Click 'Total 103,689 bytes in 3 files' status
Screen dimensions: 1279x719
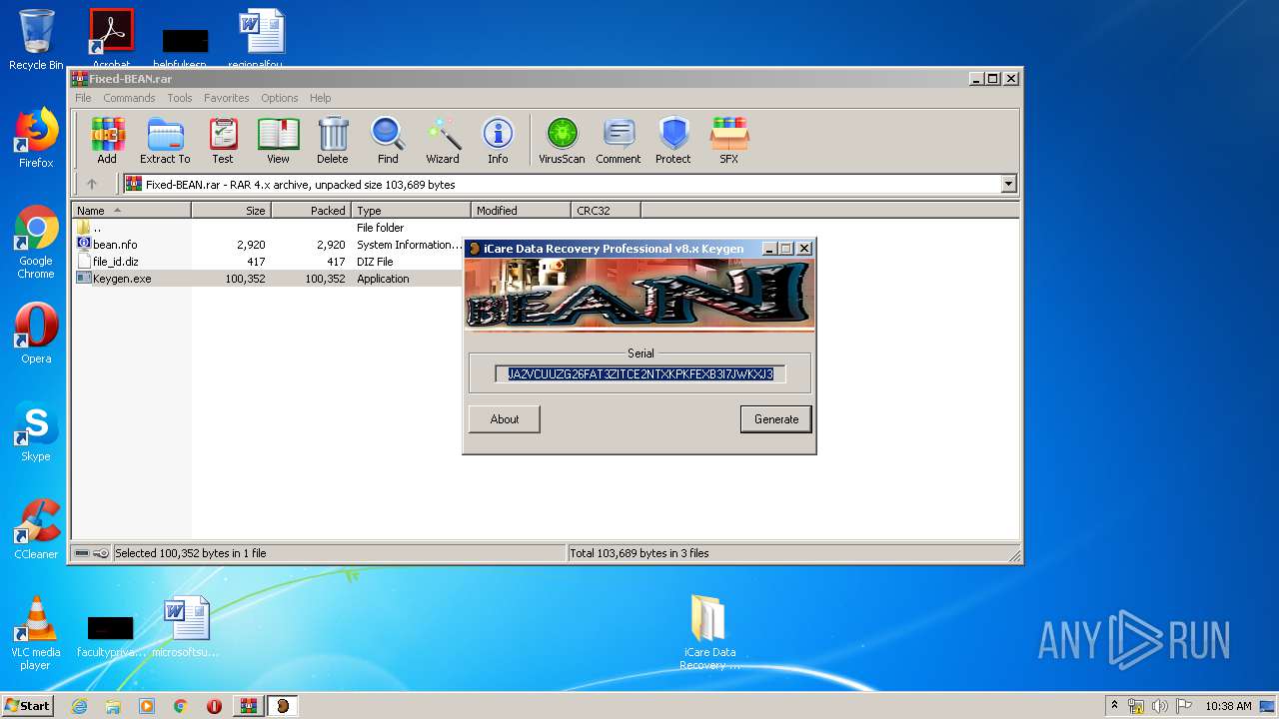tap(639, 553)
